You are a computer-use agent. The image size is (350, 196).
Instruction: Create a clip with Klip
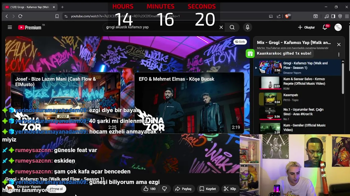click(230, 189)
